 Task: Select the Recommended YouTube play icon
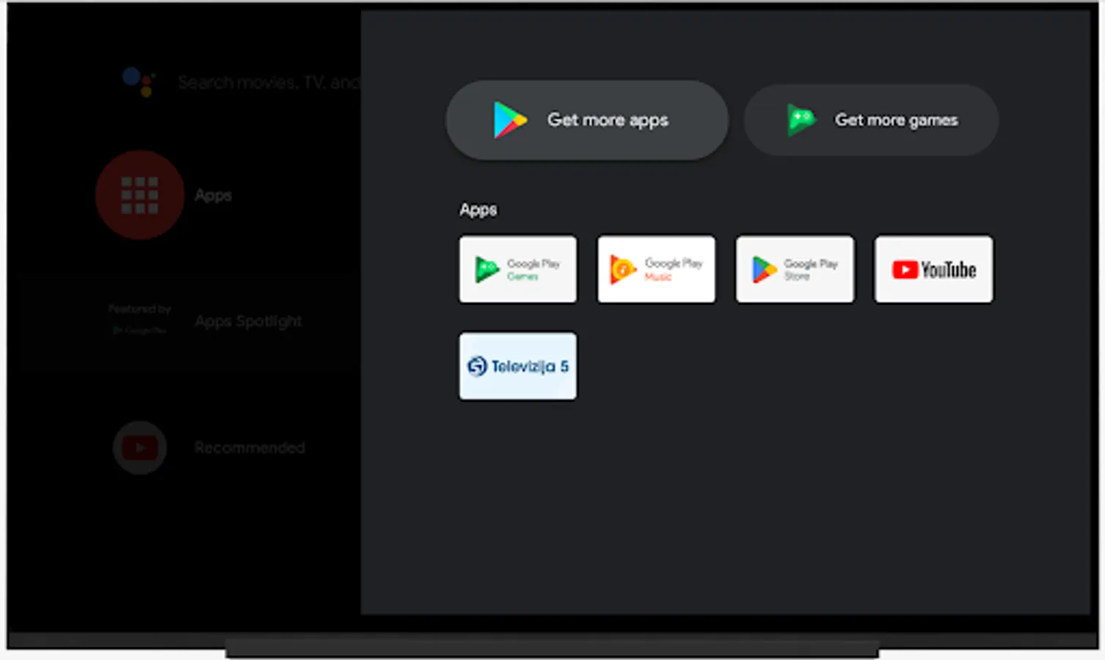[x=139, y=447]
